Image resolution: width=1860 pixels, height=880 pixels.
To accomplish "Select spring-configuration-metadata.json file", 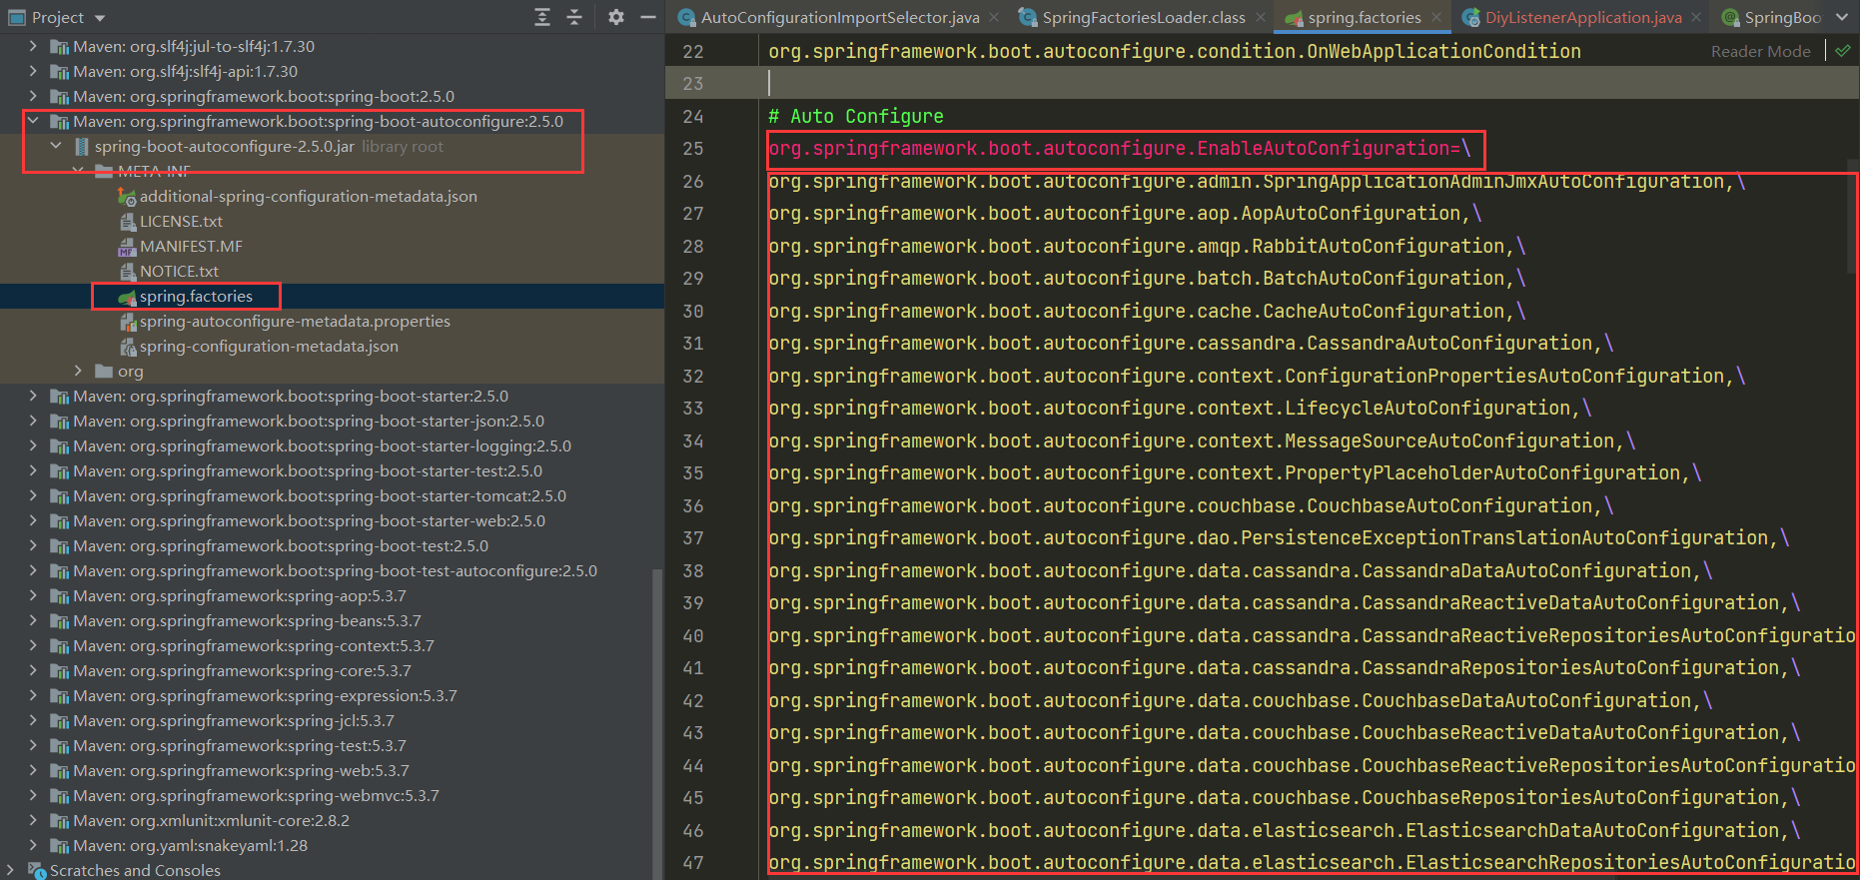I will (269, 346).
